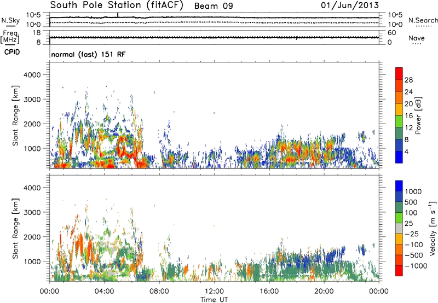The image size is (438, 303).
Task: Click the 16:00 time tick label
Action: (x=269, y=292)
